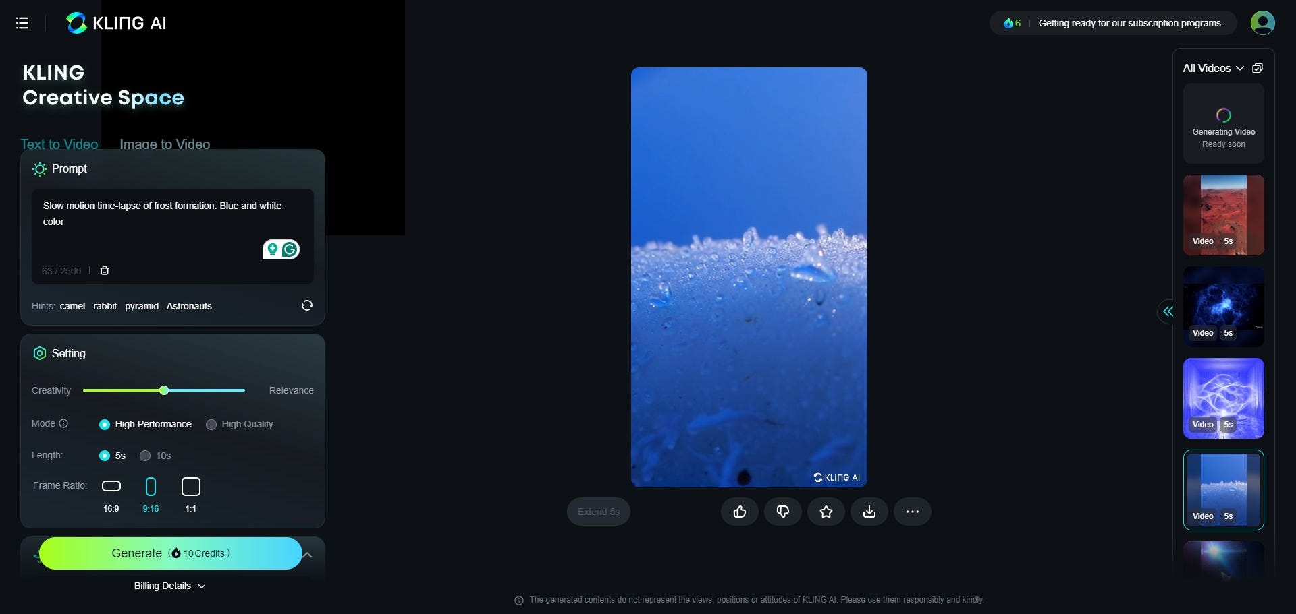Image resolution: width=1296 pixels, height=614 pixels.
Task: Click the Generate button
Action: (x=170, y=553)
